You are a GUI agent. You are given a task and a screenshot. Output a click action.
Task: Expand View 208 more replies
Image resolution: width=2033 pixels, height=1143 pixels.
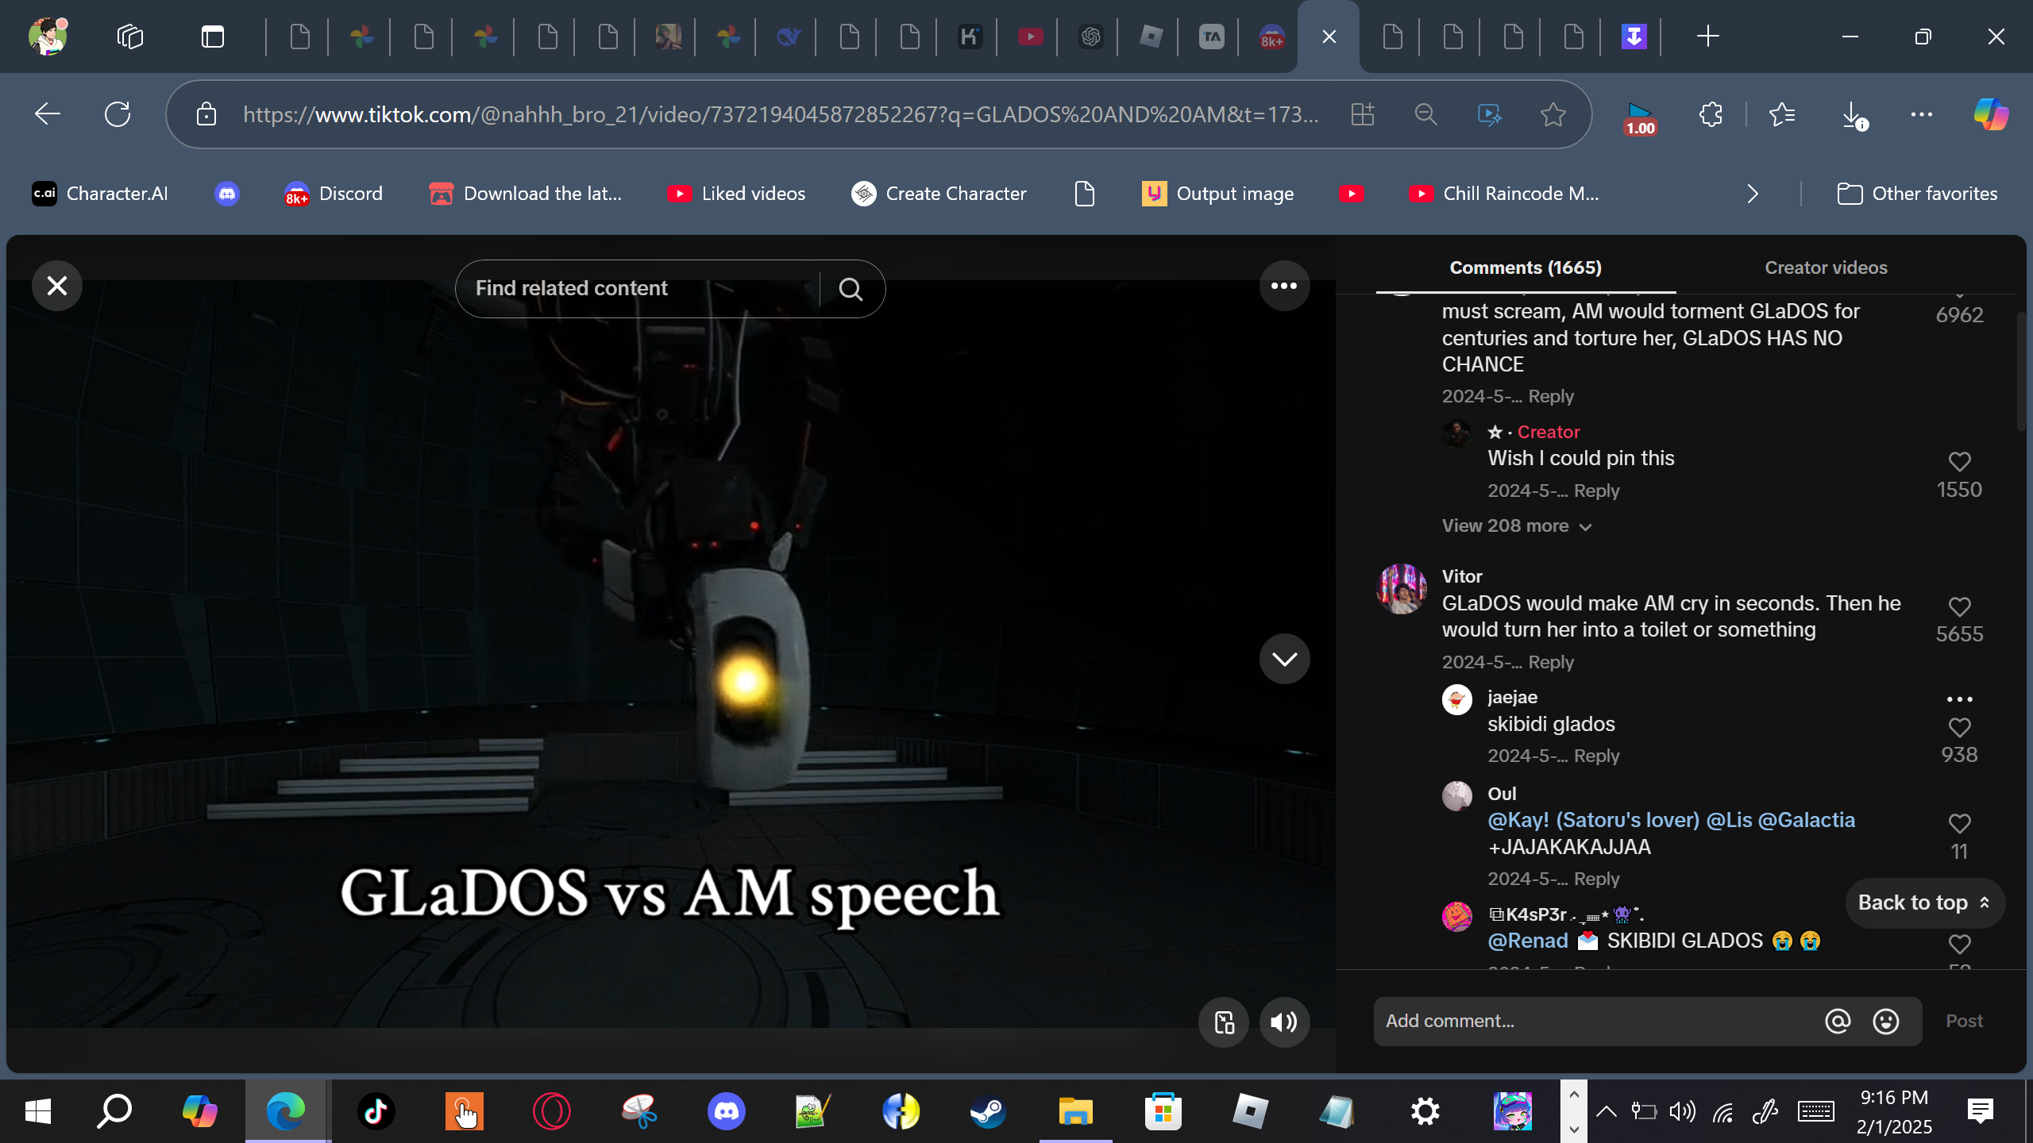click(x=1515, y=526)
